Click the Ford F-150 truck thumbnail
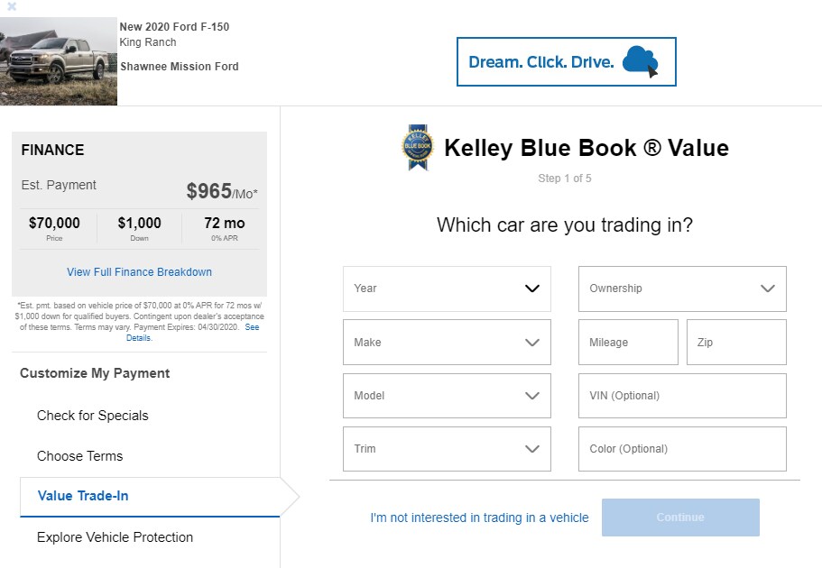This screenshot has height=568, width=822. pyautogui.click(x=58, y=61)
